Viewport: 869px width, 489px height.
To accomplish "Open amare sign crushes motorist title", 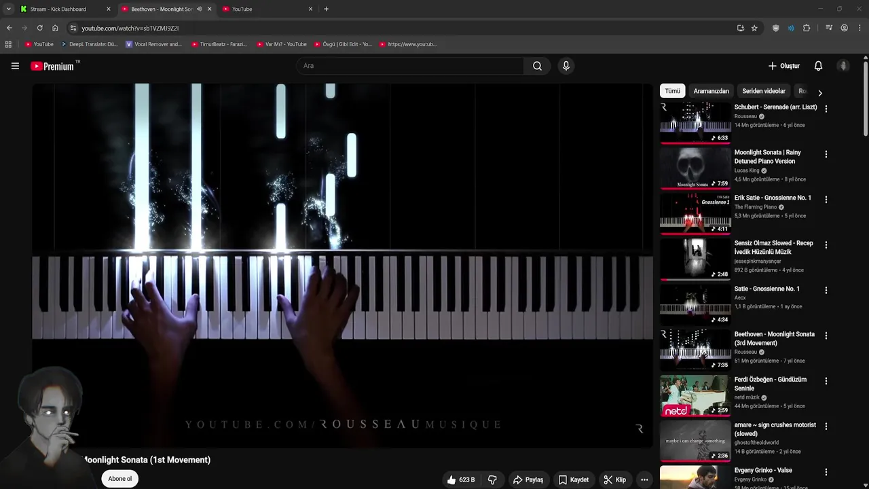I will click(775, 429).
